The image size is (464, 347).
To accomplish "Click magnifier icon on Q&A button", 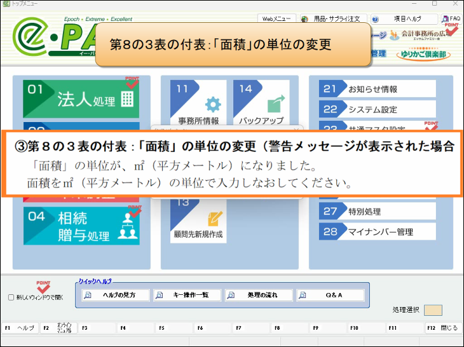I will (x=303, y=295).
